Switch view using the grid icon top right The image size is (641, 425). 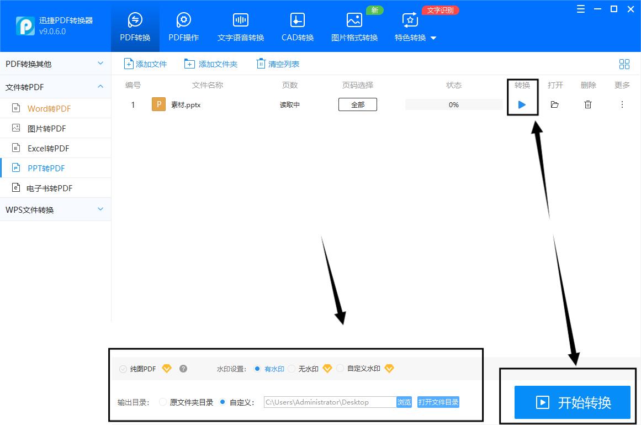click(x=624, y=64)
